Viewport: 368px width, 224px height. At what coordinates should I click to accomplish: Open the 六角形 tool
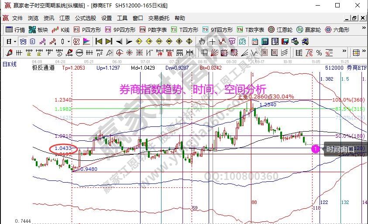(337, 30)
